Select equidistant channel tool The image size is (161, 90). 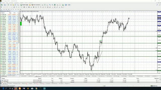14,7
